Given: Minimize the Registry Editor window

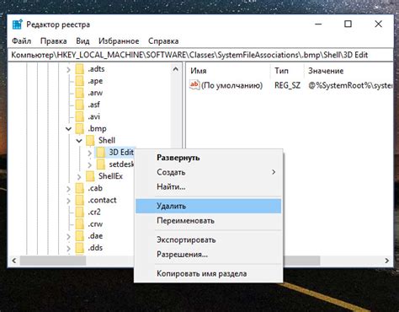Looking at the screenshot, I should (318, 24).
